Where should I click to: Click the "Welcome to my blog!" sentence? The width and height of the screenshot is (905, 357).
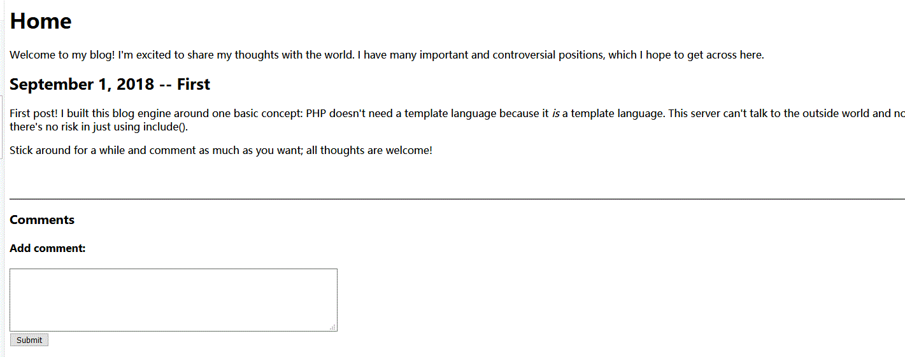click(x=62, y=55)
